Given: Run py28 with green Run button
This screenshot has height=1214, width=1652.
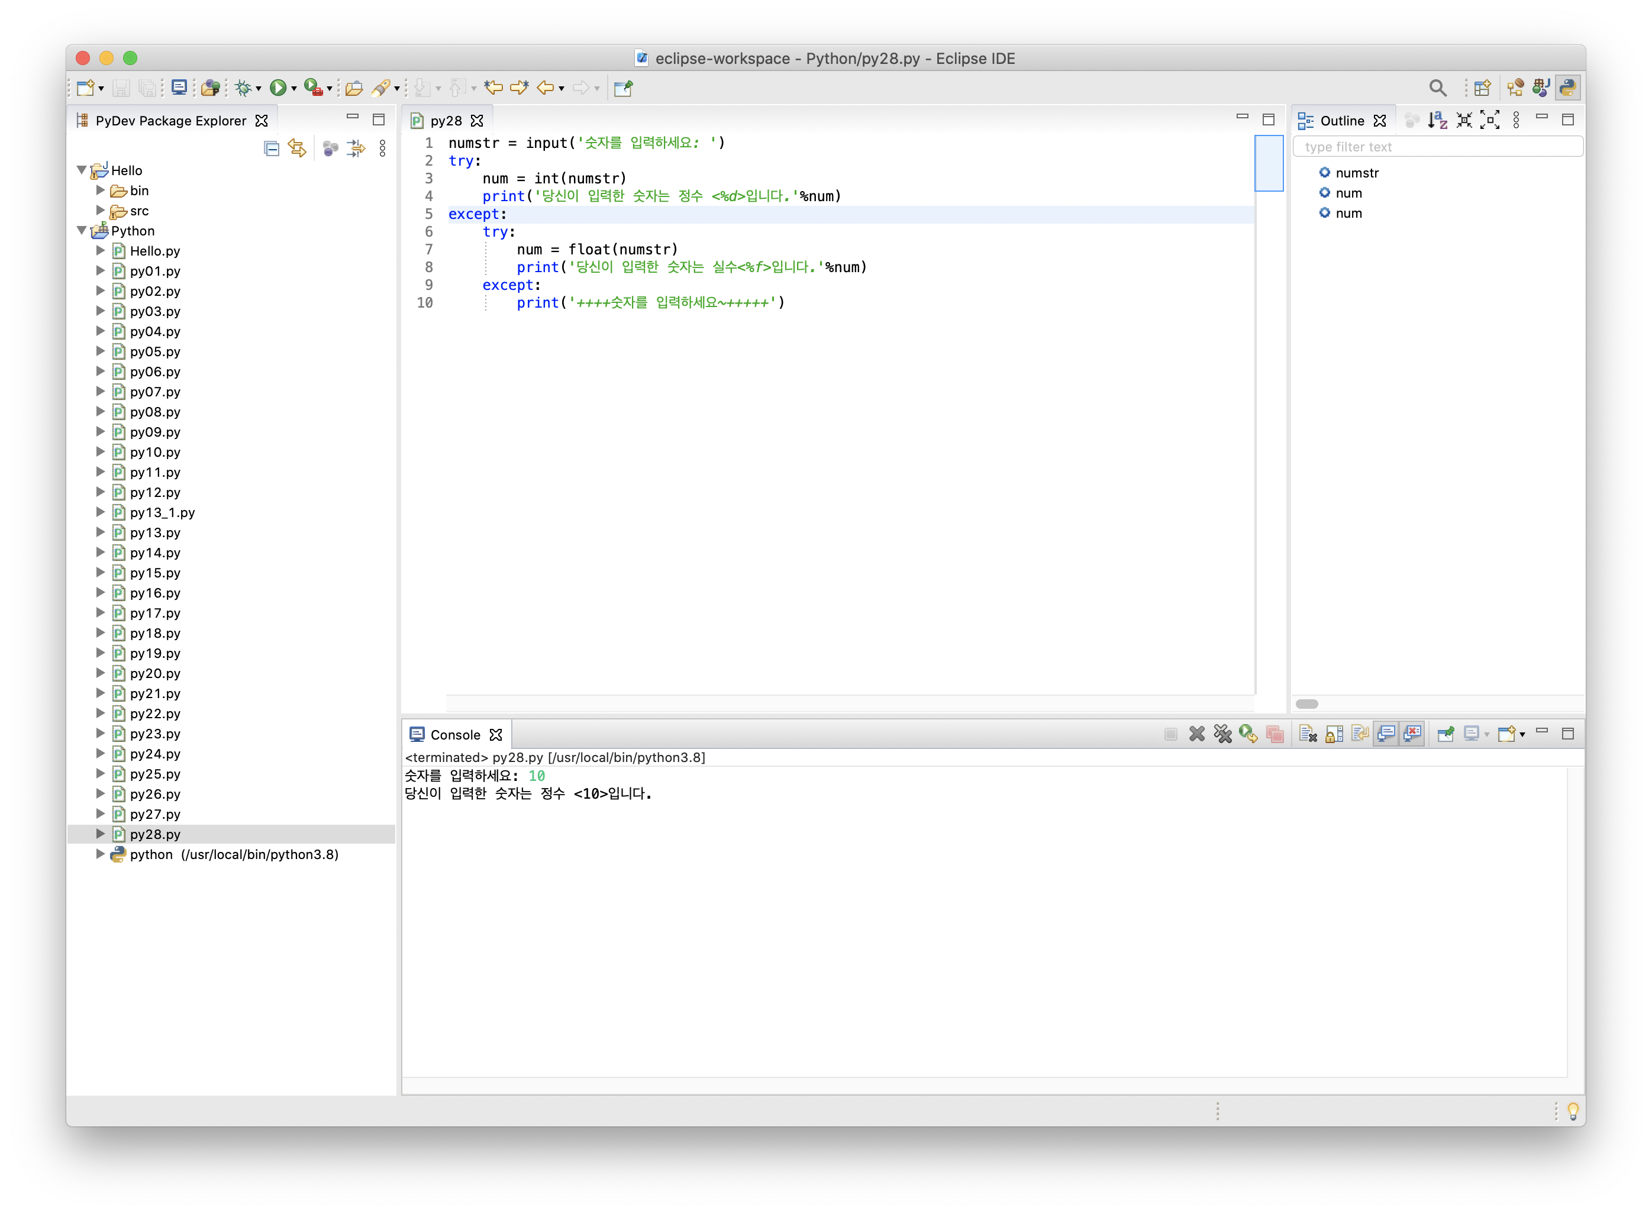Looking at the screenshot, I should (278, 88).
